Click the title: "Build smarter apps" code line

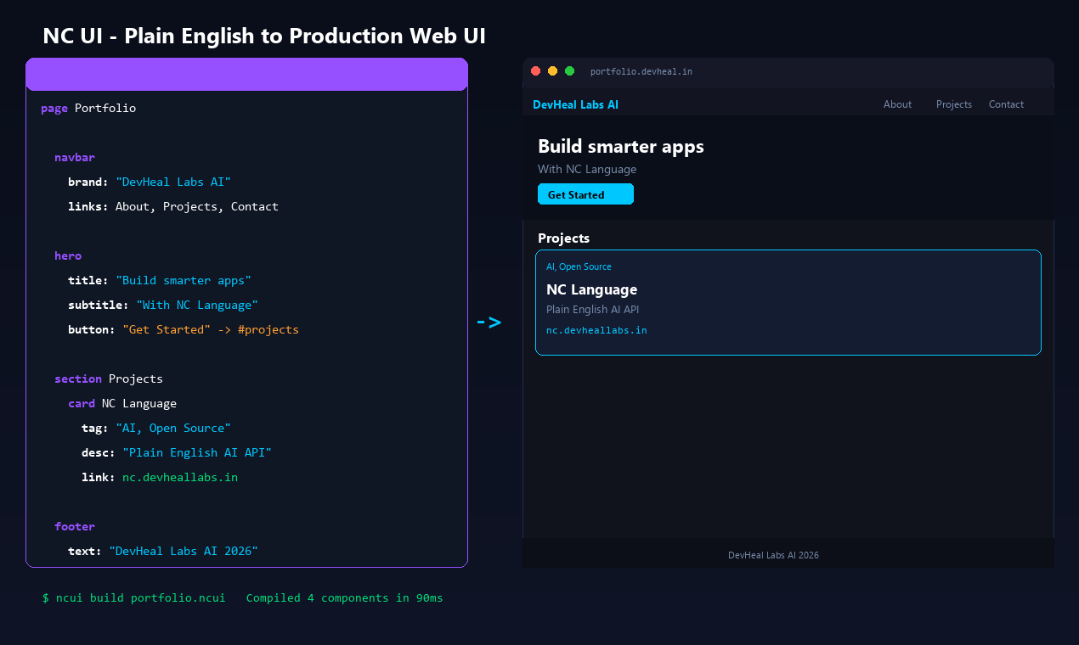(x=160, y=281)
